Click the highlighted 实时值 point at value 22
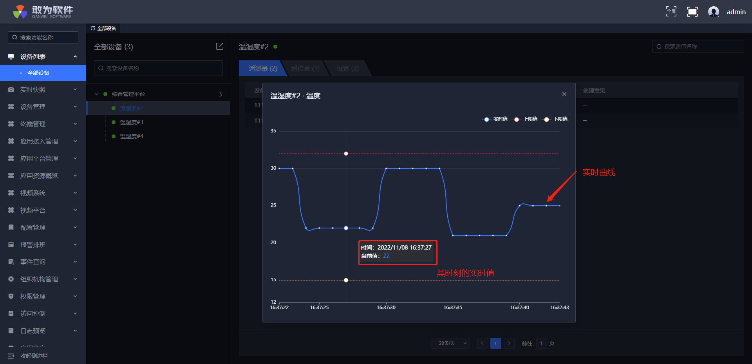The height and width of the screenshot is (364, 752). point(346,228)
